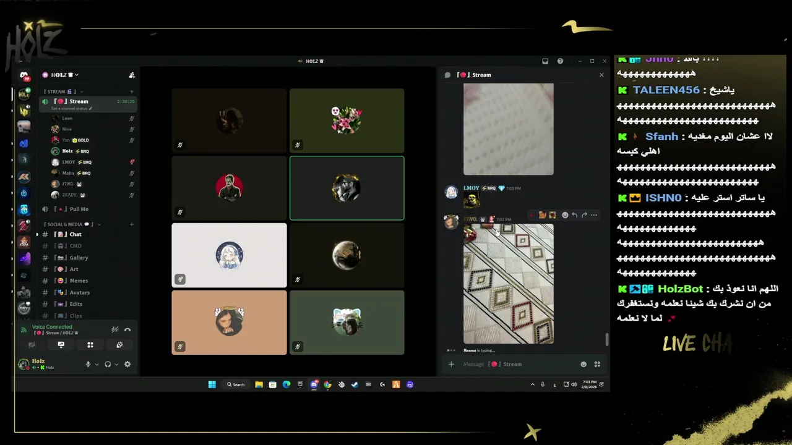This screenshot has height=445, width=792.
Task: Click the Stream chat panel scrollbar
Action: (x=607, y=339)
